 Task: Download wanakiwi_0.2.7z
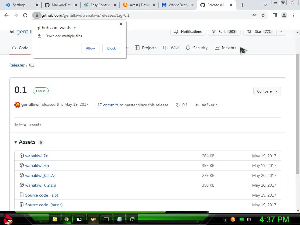pos(40,175)
